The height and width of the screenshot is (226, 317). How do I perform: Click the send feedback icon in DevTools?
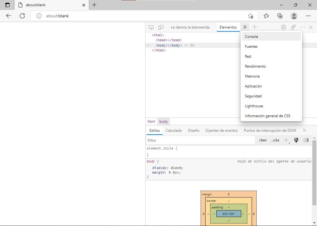click(293, 27)
